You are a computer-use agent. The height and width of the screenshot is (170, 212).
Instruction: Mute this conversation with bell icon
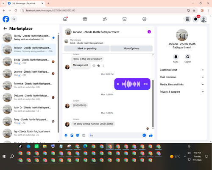coord(176,57)
